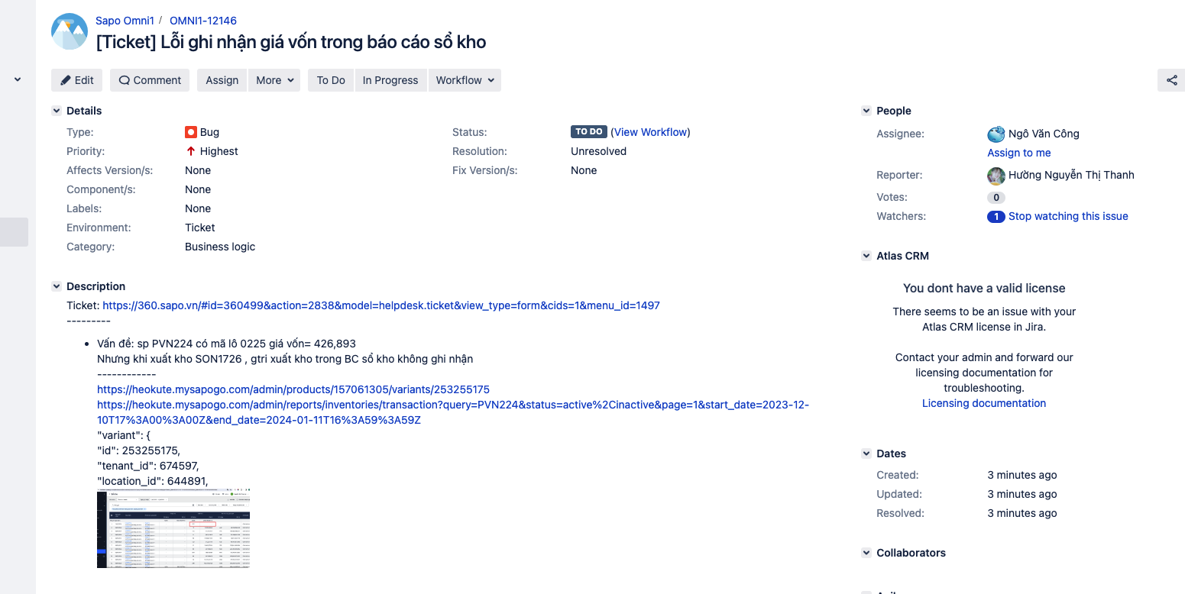Click the Business logic category value

220,247
